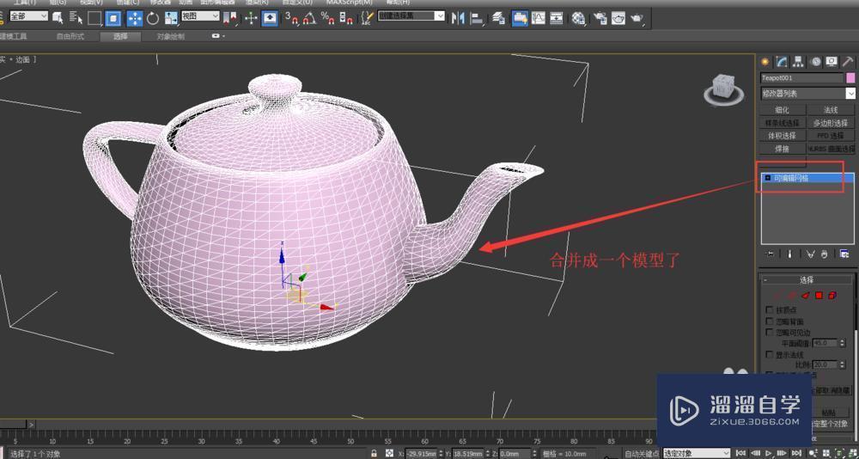Click the 焊接 modifier button
Screen dimensions: 859x459
(x=783, y=150)
